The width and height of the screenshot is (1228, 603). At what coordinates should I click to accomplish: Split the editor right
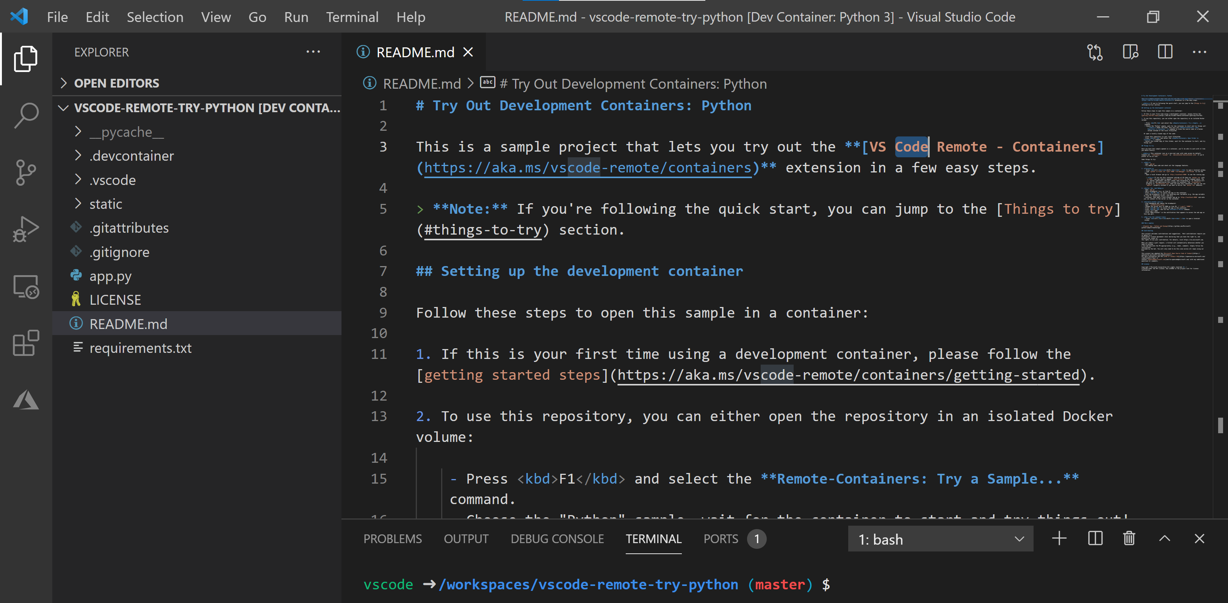point(1165,52)
